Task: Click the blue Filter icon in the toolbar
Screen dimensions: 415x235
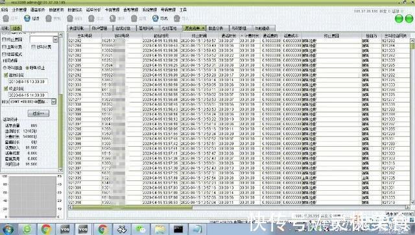Action: pyautogui.click(x=27, y=18)
